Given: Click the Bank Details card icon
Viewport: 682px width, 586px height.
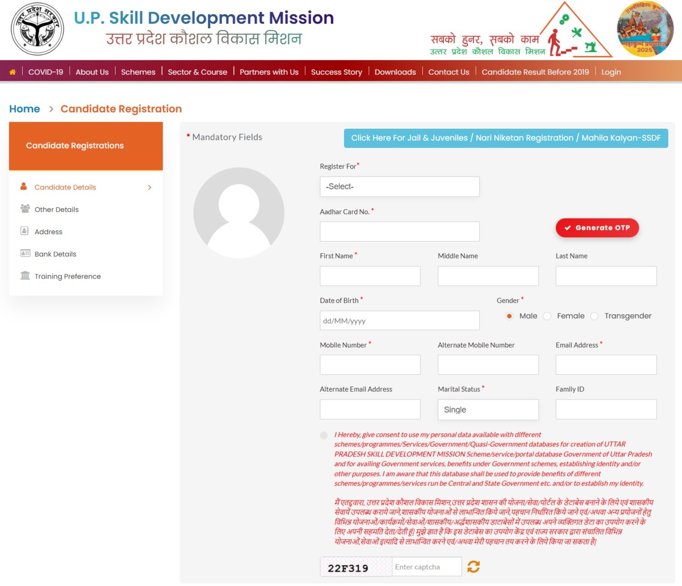Looking at the screenshot, I should tap(25, 253).
